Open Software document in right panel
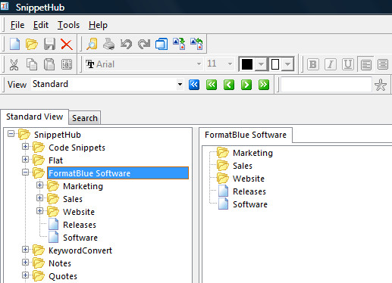 [x=250, y=204]
